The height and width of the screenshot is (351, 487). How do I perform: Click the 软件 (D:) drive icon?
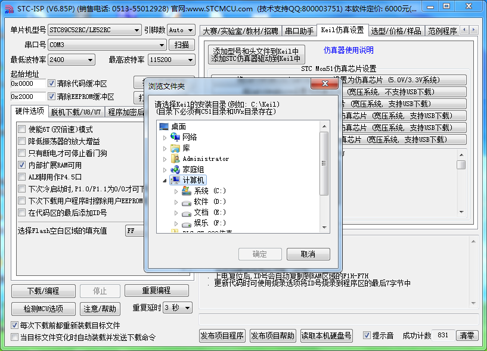click(187, 202)
